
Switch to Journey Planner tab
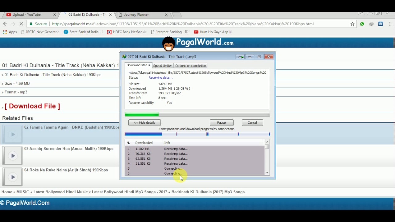click(x=143, y=14)
